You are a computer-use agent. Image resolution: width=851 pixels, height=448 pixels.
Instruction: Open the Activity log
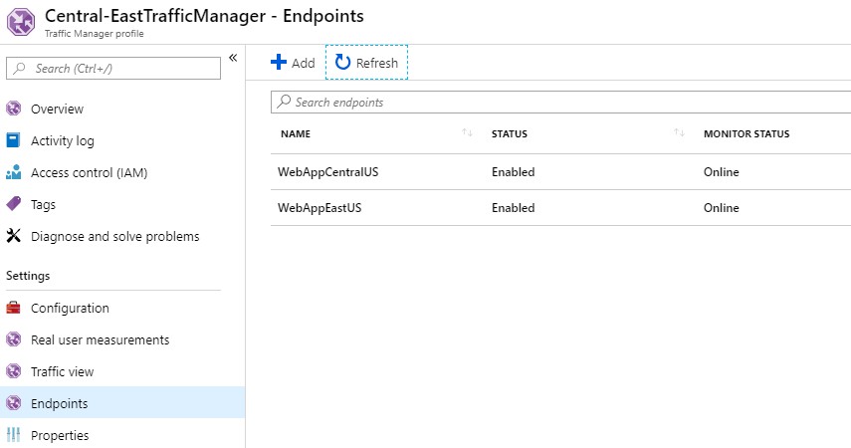coord(63,141)
